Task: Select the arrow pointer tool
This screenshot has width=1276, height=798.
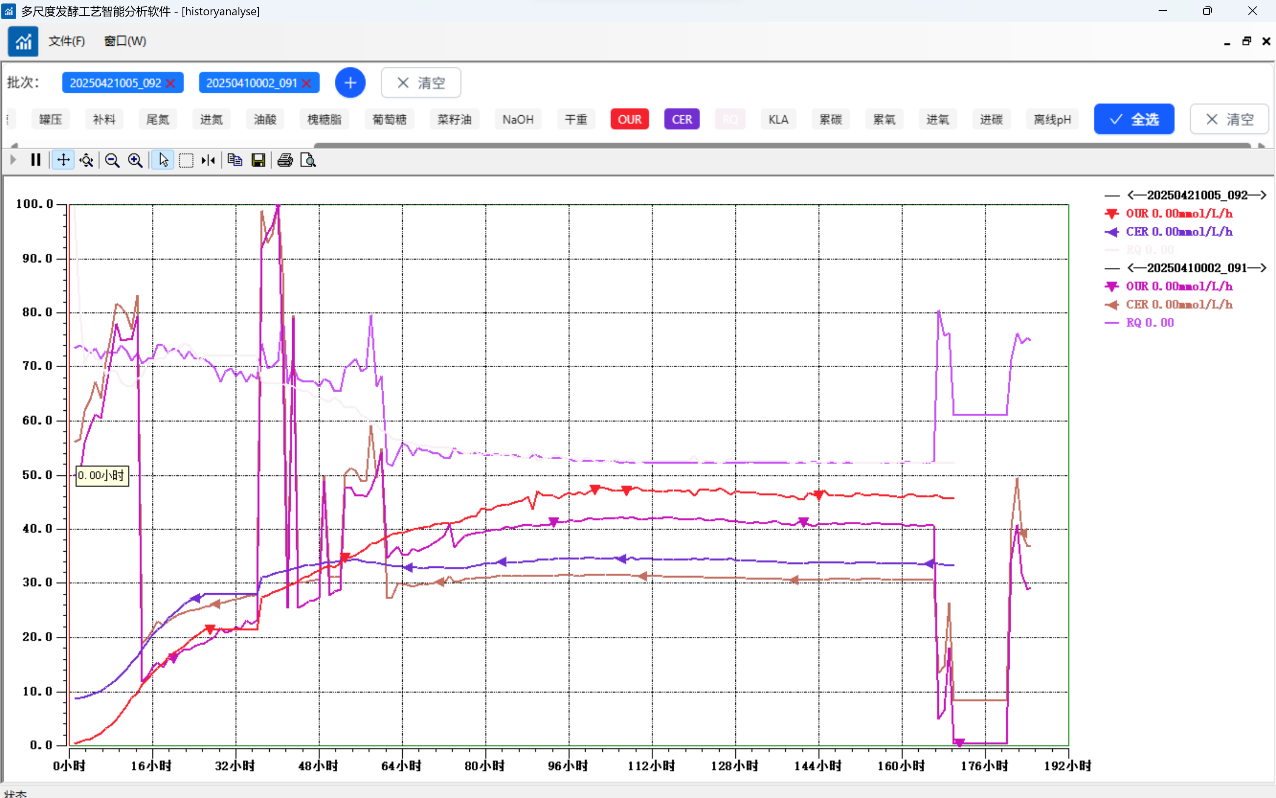Action: pos(163,160)
